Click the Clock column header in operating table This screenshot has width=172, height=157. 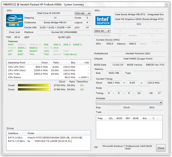(x=41, y=63)
